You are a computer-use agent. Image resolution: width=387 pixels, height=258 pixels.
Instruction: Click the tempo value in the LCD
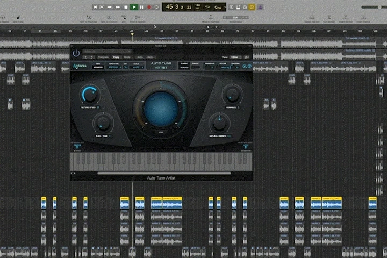pos(197,6)
